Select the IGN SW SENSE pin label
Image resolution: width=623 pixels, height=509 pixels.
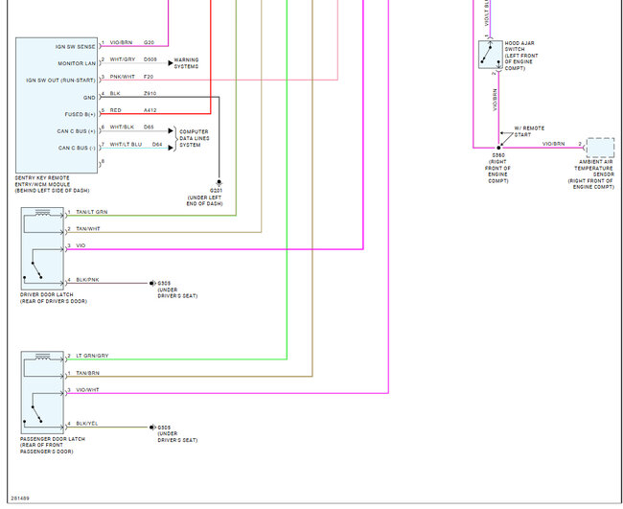[76, 46]
